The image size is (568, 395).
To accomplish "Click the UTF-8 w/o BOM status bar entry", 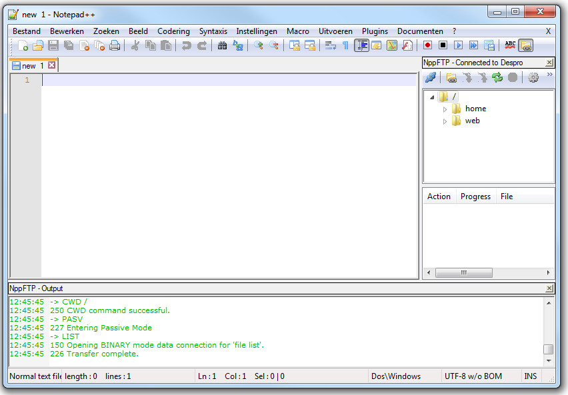I will pyautogui.click(x=473, y=376).
